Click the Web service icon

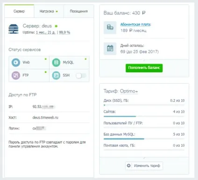tap(15, 62)
